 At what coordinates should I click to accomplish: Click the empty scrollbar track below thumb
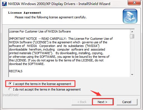[x=132, y=55]
